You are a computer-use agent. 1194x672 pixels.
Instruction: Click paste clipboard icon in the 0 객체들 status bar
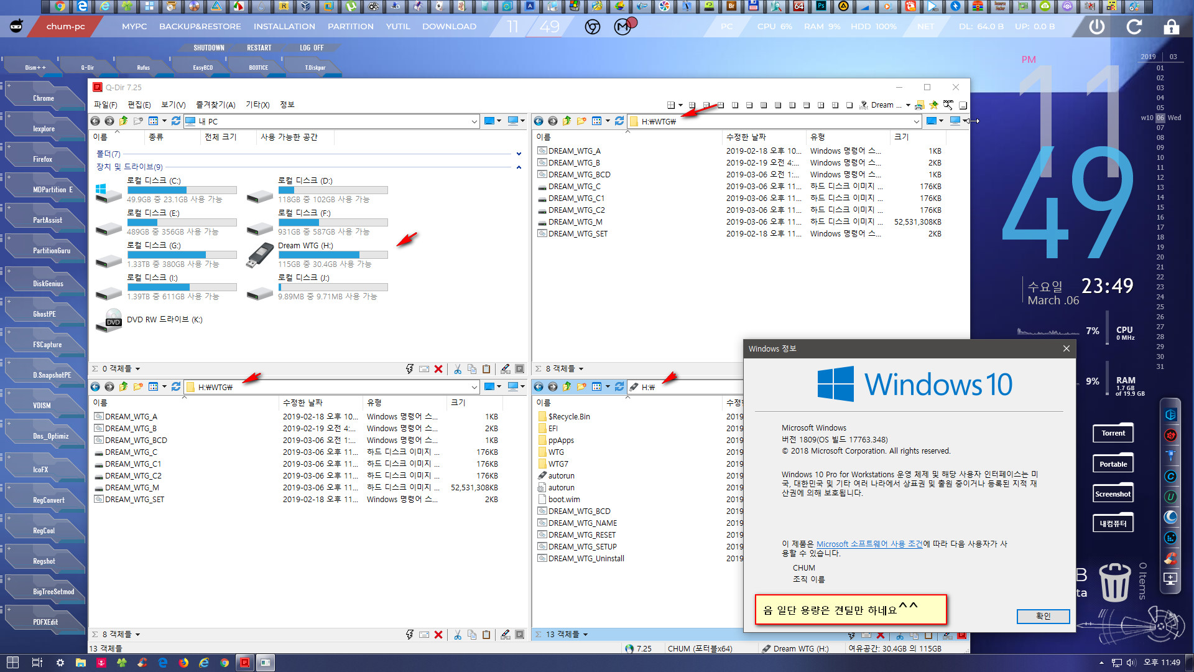click(486, 369)
